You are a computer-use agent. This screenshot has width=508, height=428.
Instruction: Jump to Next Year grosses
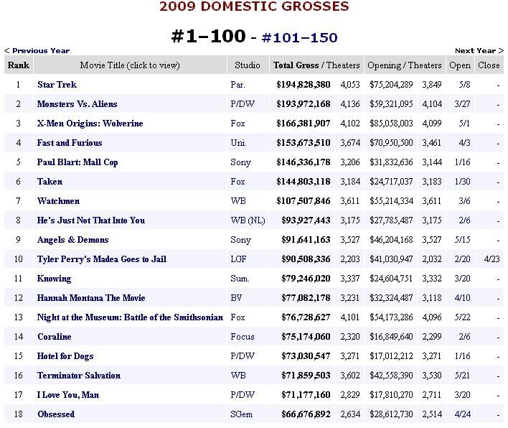[475, 51]
